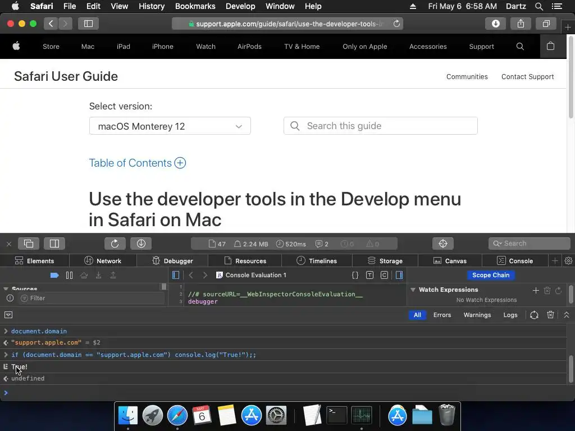
Task: Toggle the Safari sidebar button
Action: click(x=88, y=24)
